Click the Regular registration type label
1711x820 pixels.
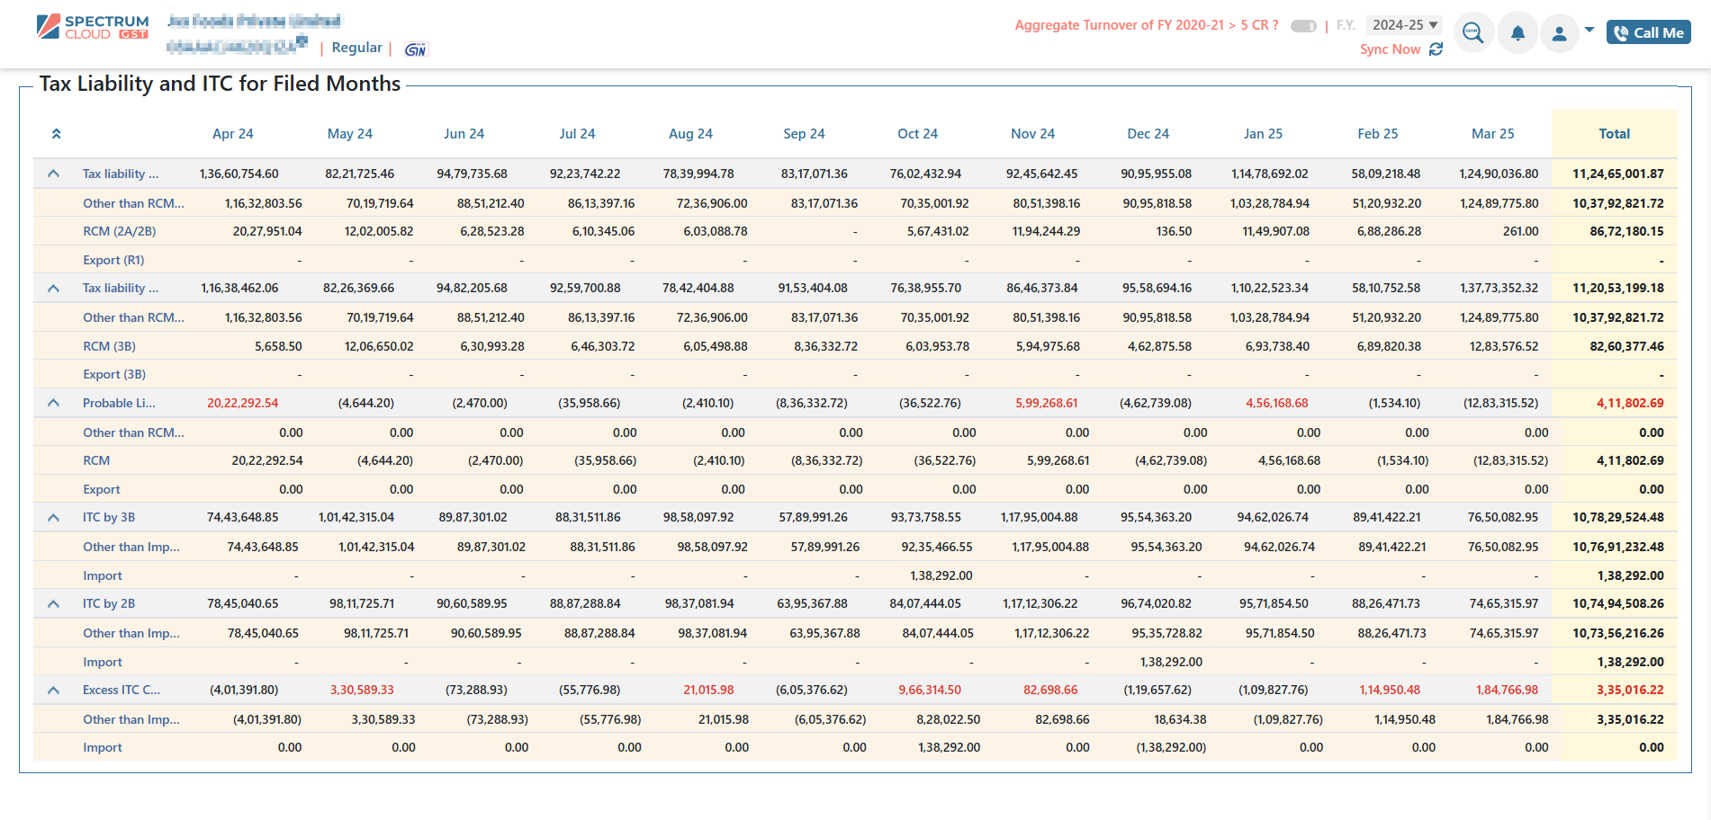tap(356, 48)
